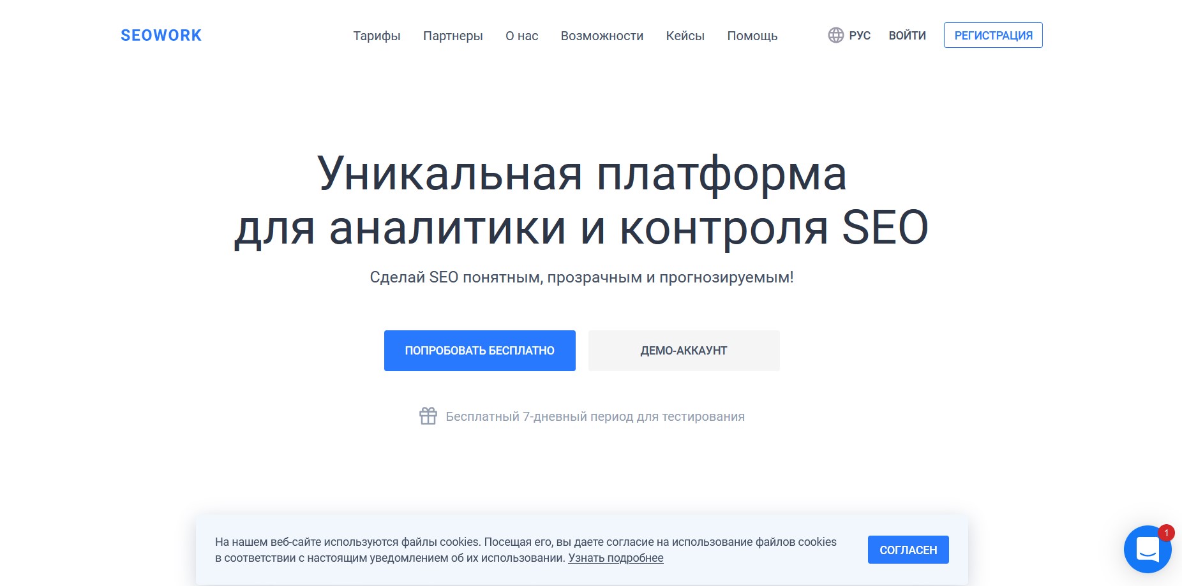This screenshot has height=586, width=1182.
Task: Click the globe language icon
Action: click(x=835, y=35)
